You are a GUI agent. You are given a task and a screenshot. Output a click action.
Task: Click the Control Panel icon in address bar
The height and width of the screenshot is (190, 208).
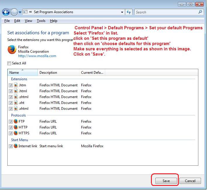(x=25, y=12)
